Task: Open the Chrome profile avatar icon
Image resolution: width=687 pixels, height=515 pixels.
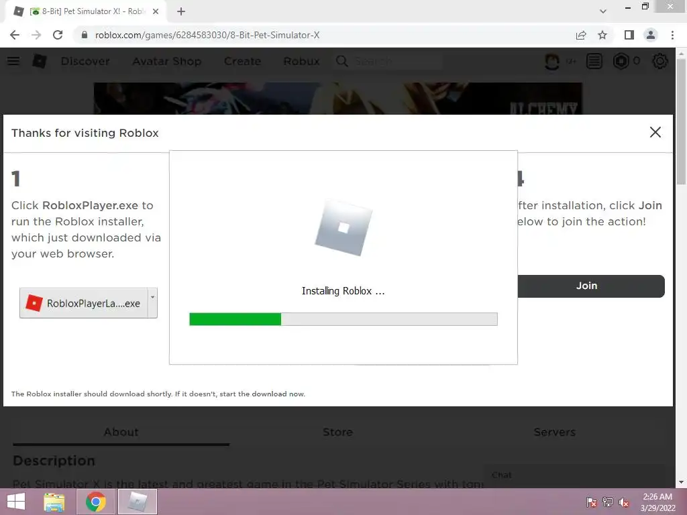Action: (x=651, y=35)
